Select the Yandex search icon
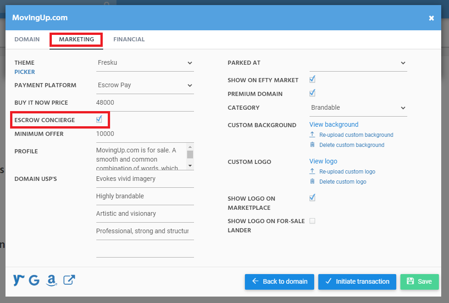This screenshot has height=303, width=449. (x=18, y=280)
